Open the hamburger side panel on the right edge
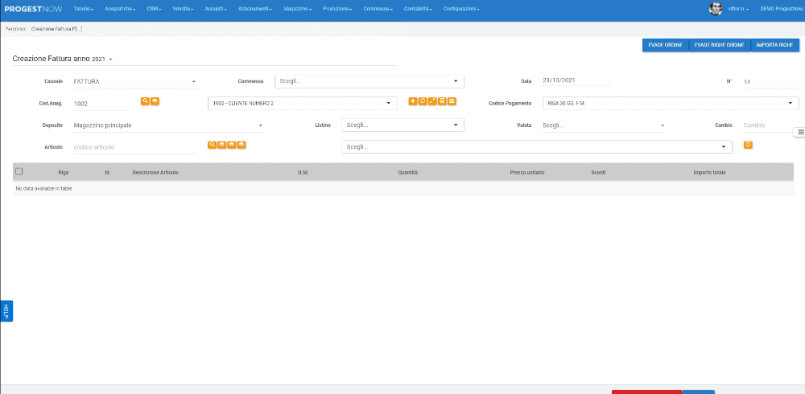Viewport: 805px width, 394px height. [x=800, y=132]
